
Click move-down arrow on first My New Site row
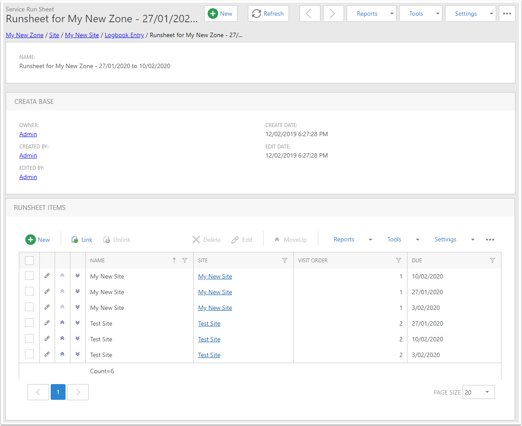(77, 276)
